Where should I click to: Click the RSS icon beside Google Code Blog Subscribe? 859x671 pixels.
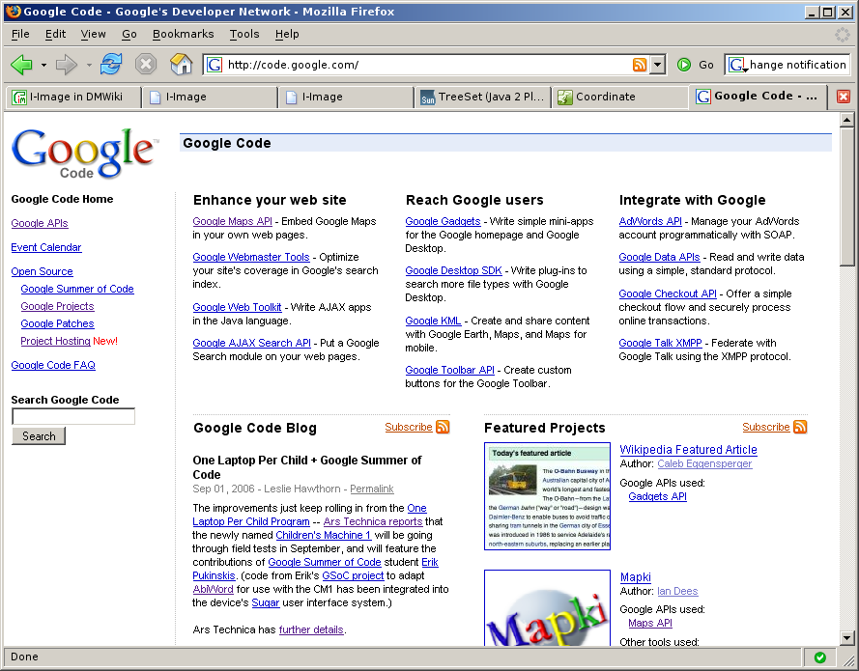tap(443, 427)
